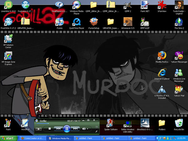
Task: Click the 00:41 / 04:17 time display
Action: 74,121
